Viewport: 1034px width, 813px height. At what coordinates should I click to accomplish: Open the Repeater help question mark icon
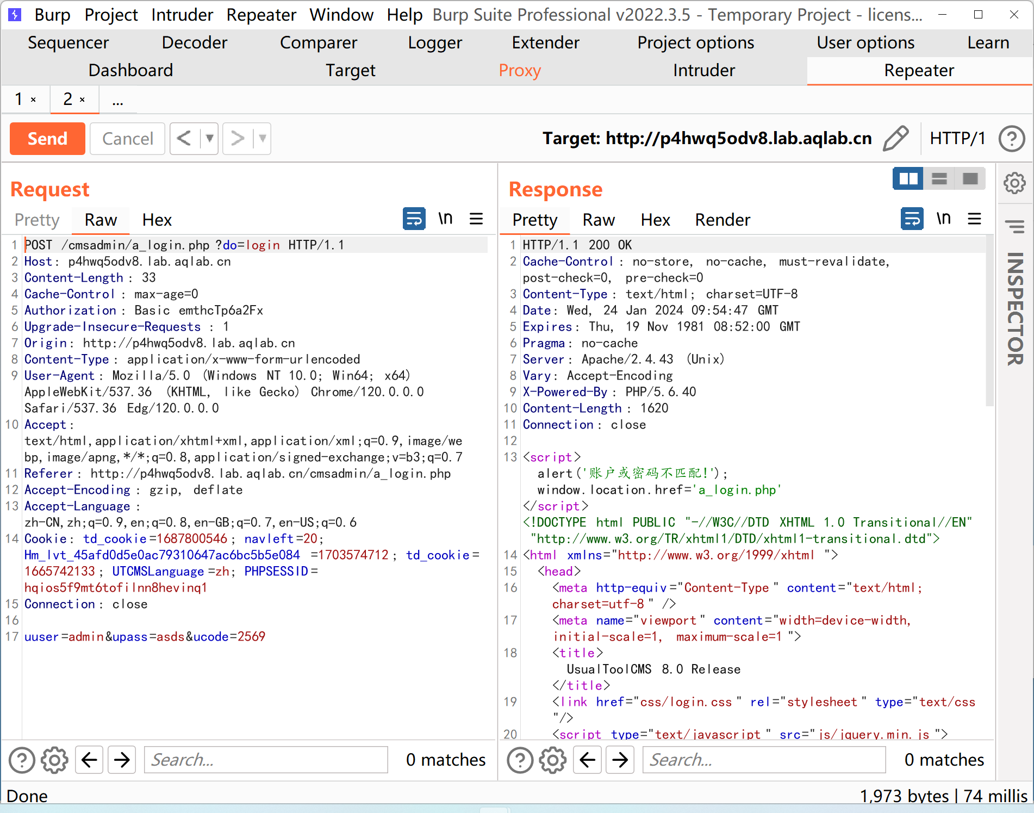pyautogui.click(x=1012, y=139)
